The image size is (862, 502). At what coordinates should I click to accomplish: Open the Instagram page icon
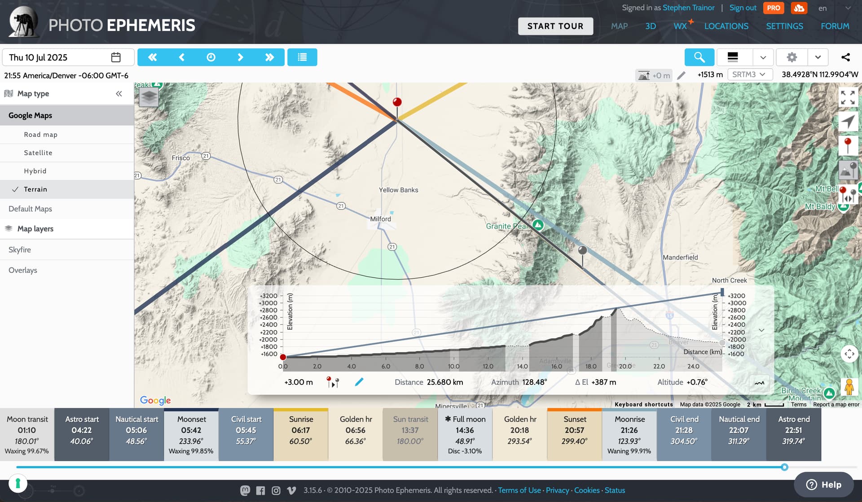pos(276,490)
